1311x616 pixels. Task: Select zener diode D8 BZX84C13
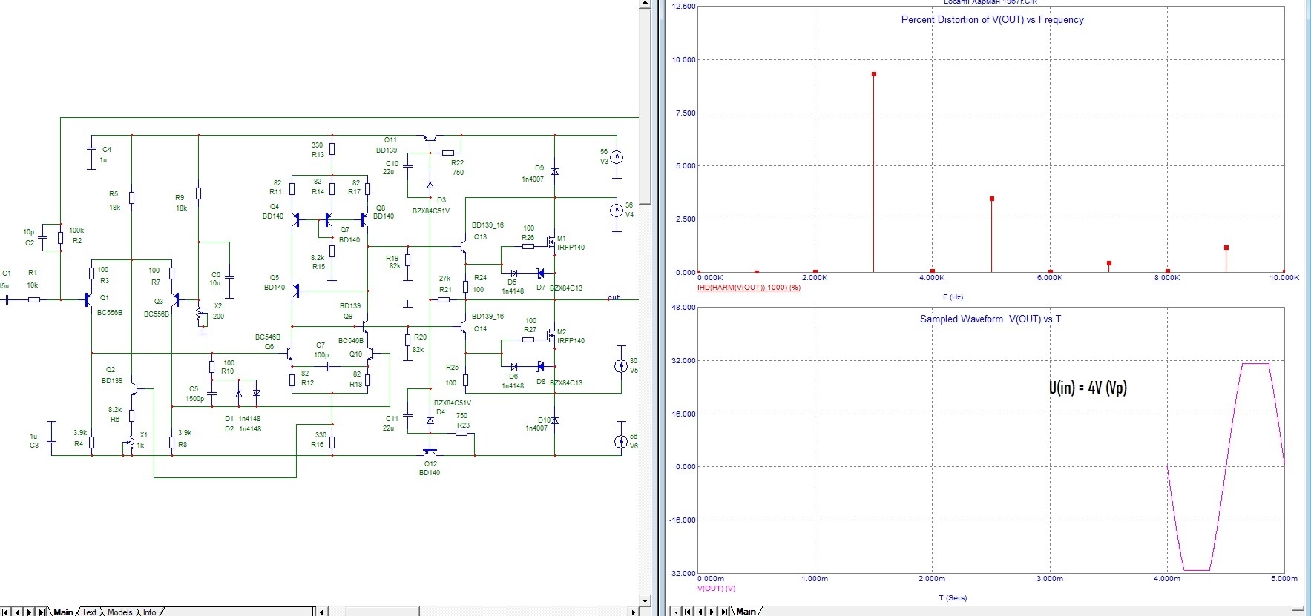pos(540,366)
